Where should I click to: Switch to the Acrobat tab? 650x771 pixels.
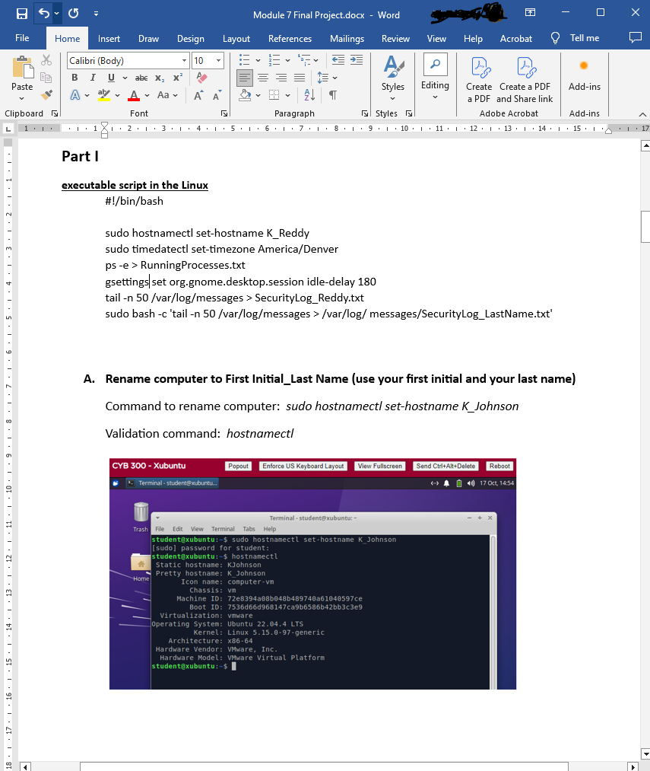point(516,38)
